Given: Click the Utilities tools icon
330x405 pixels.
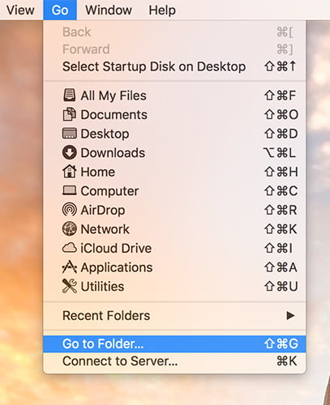Looking at the screenshot, I should 70,286.
